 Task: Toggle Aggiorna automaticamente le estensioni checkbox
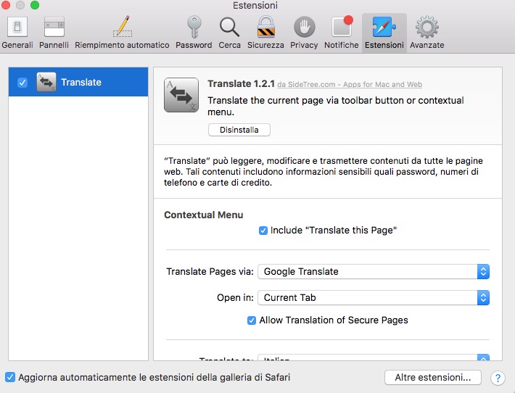[10, 377]
